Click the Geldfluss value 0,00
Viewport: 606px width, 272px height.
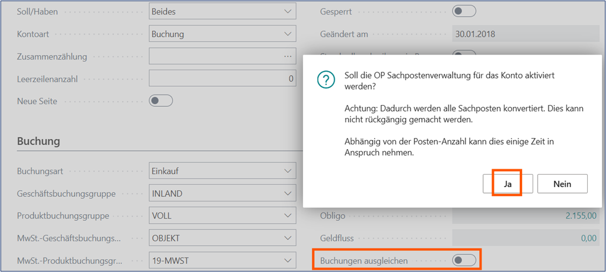pos(587,238)
